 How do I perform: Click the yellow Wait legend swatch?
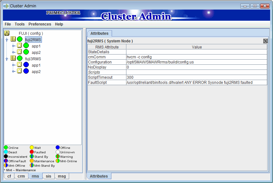click(x=32, y=147)
